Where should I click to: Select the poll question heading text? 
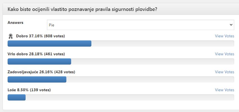point(82,9)
